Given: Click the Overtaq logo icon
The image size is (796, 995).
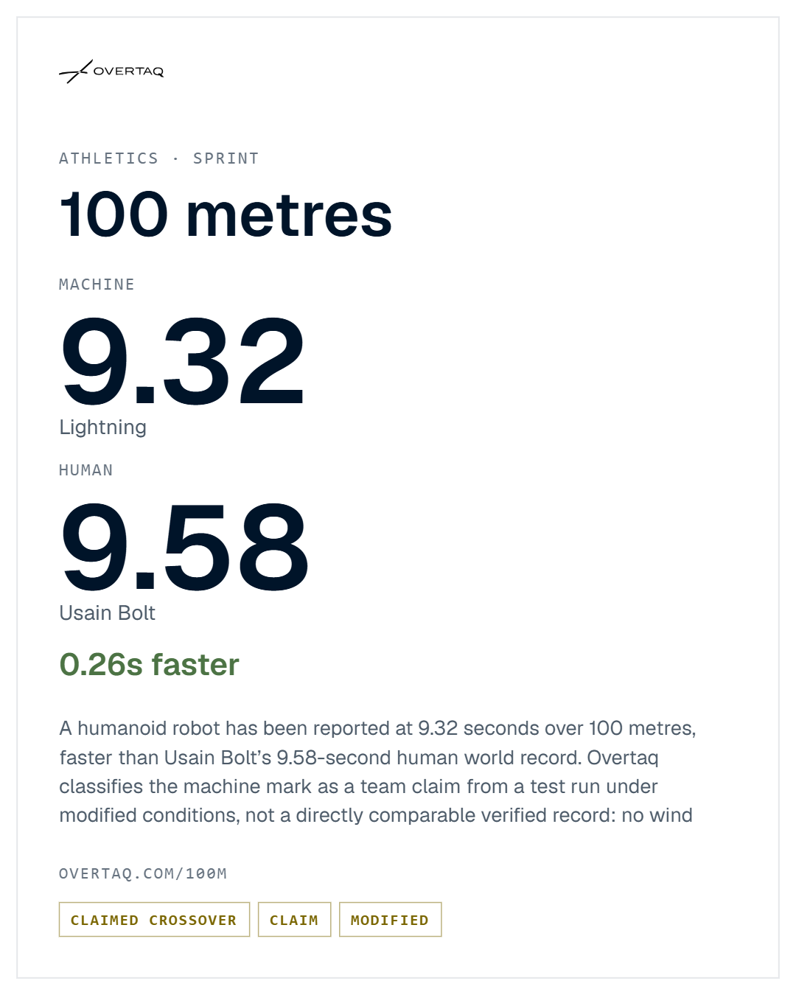Looking at the screenshot, I should 75,71.
